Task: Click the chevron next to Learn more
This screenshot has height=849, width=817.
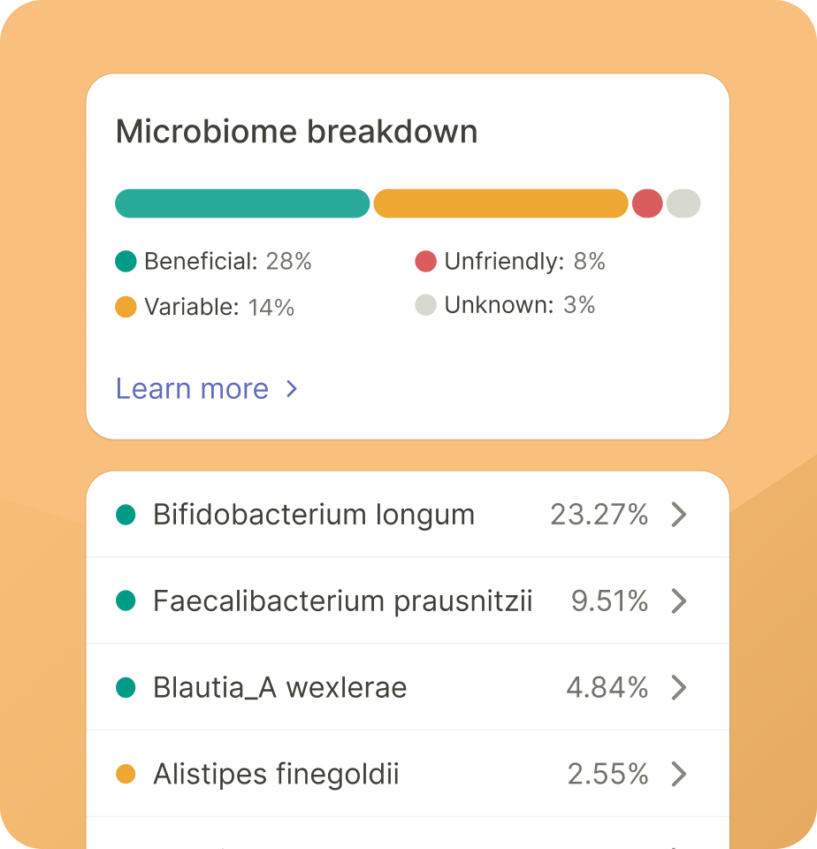Action: point(292,389)
